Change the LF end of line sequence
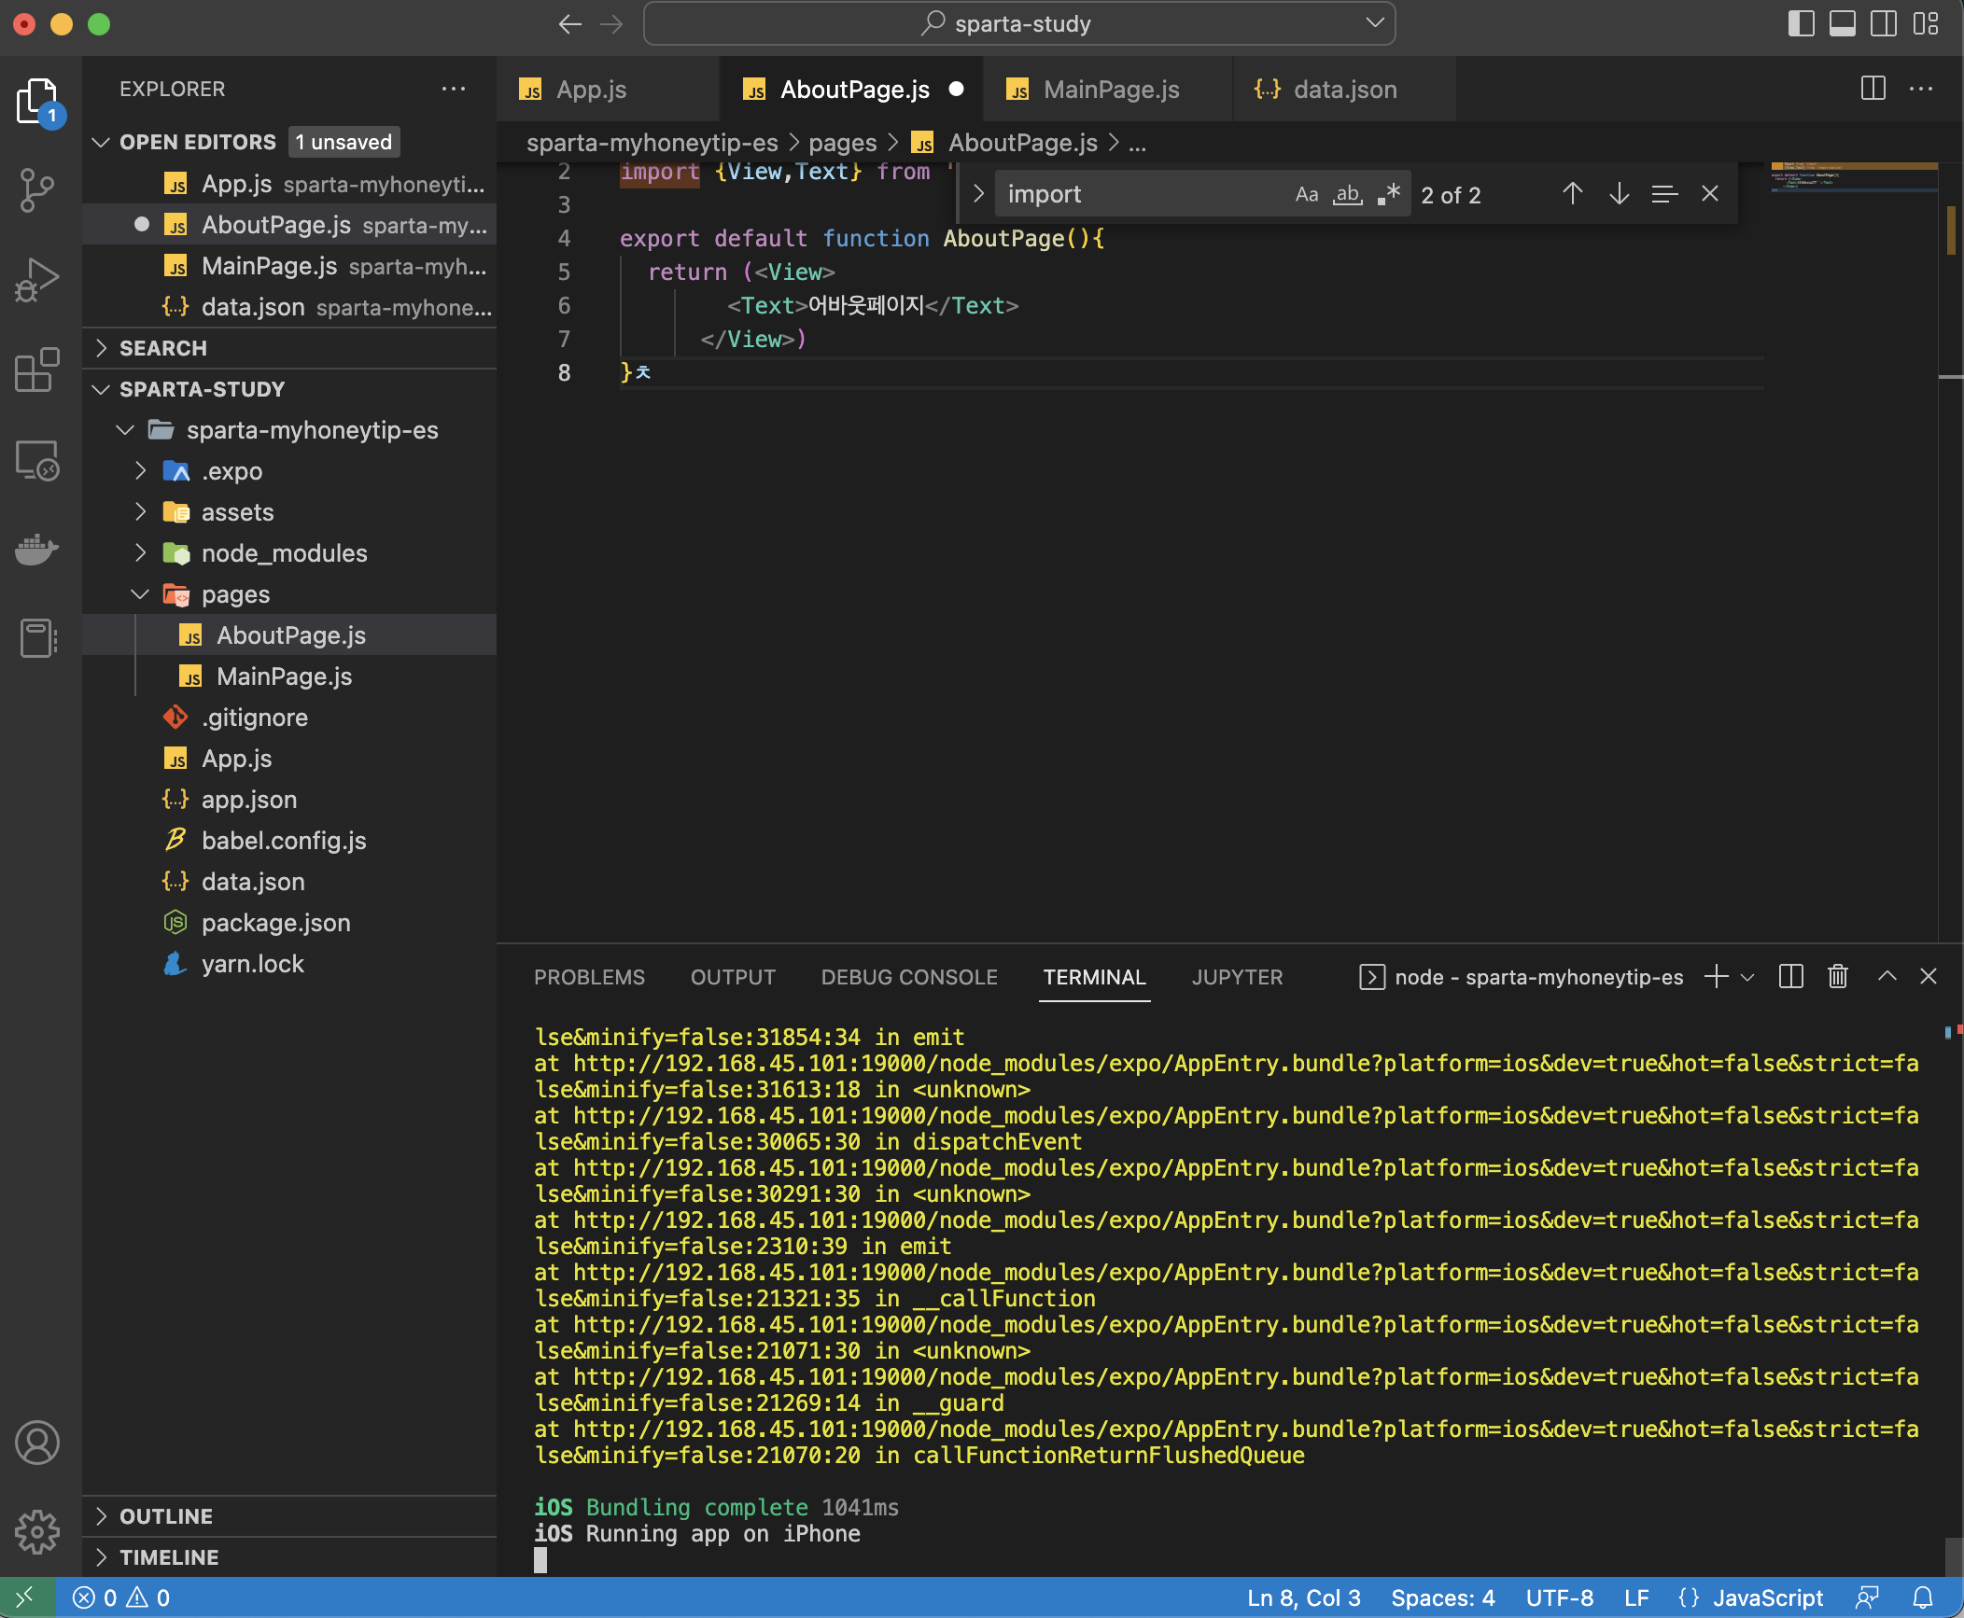Screen dimensions: 1964x1618 [1635, 1597]
